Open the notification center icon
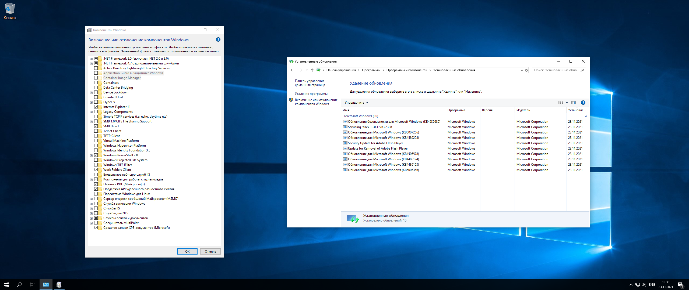 click(681, 285)
